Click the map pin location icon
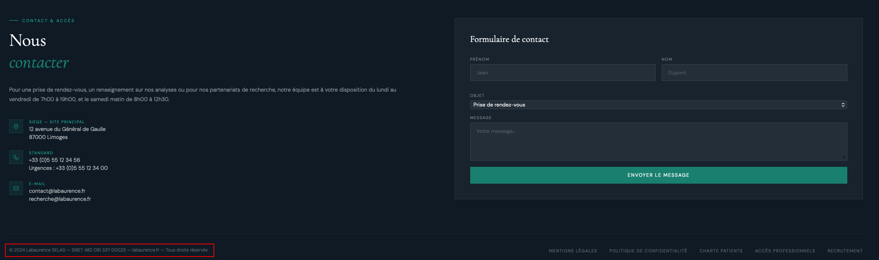This screenshot has width=879, height=260. tap(16, 126)
